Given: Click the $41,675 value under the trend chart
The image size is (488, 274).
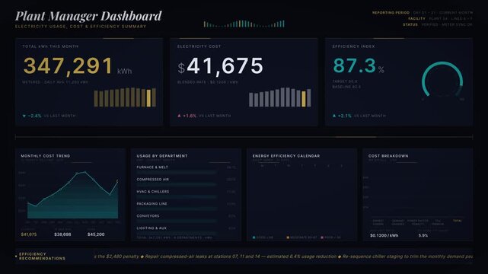Looking at the screenshot, I should (x=29, y=234).
